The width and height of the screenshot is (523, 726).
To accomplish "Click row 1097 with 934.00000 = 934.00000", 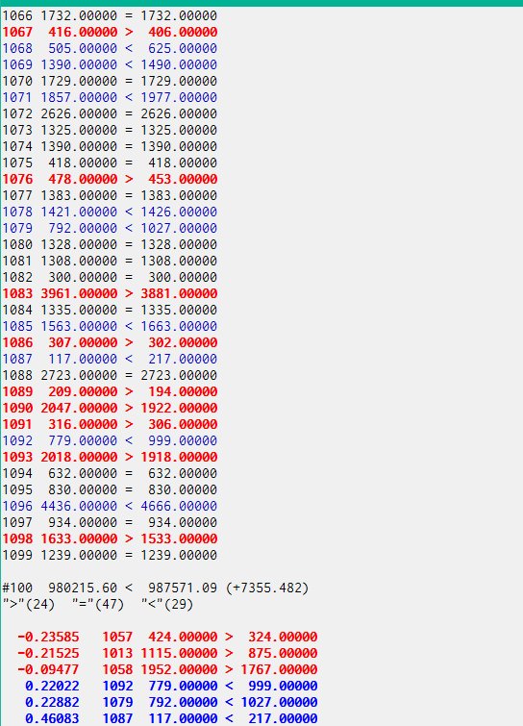I will [110, 522].
